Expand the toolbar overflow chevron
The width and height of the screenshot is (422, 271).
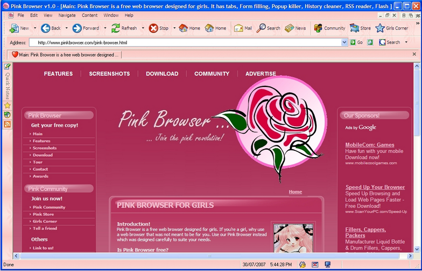click(x=418, y=24)
